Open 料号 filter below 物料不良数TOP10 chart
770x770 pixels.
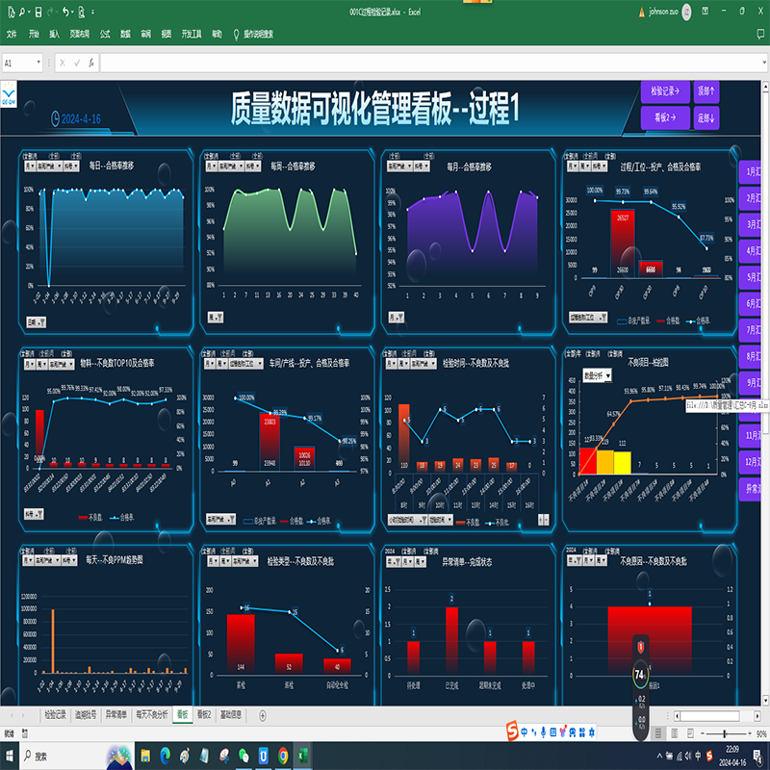tap(34, 514)
